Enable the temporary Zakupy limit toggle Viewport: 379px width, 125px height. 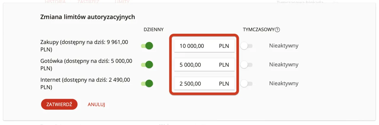coord(246,46)
